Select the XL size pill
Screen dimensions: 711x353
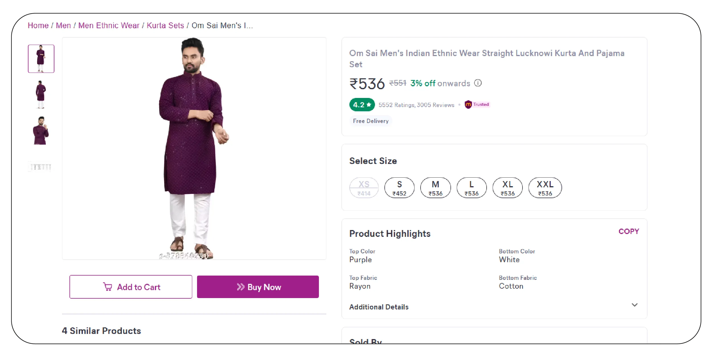[507, 188]
